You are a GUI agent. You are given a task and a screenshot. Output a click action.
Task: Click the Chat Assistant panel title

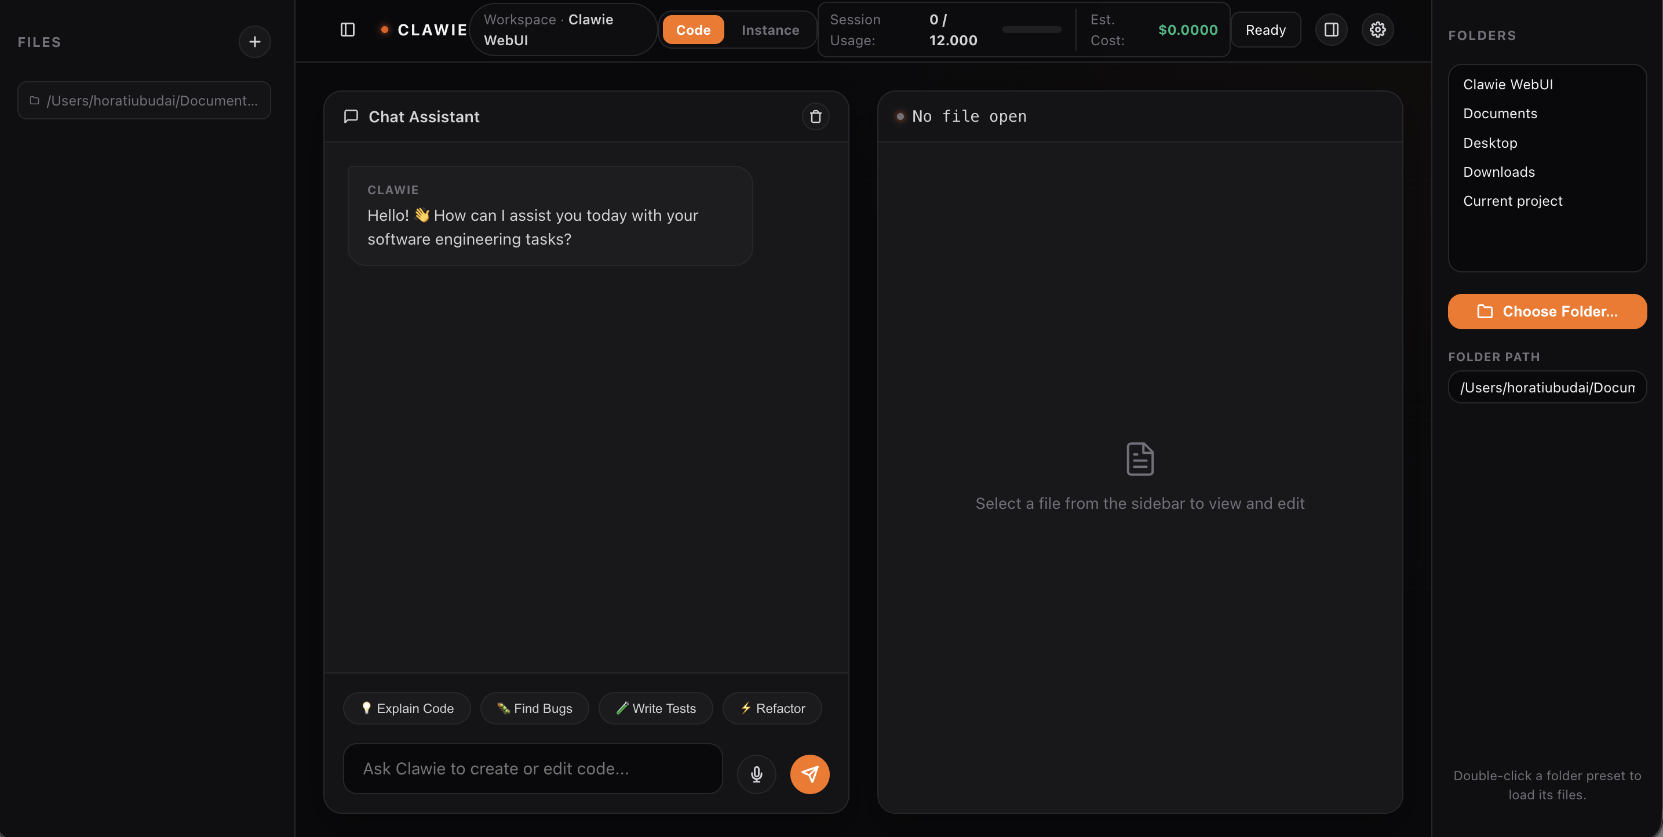(x=424, y=117)
